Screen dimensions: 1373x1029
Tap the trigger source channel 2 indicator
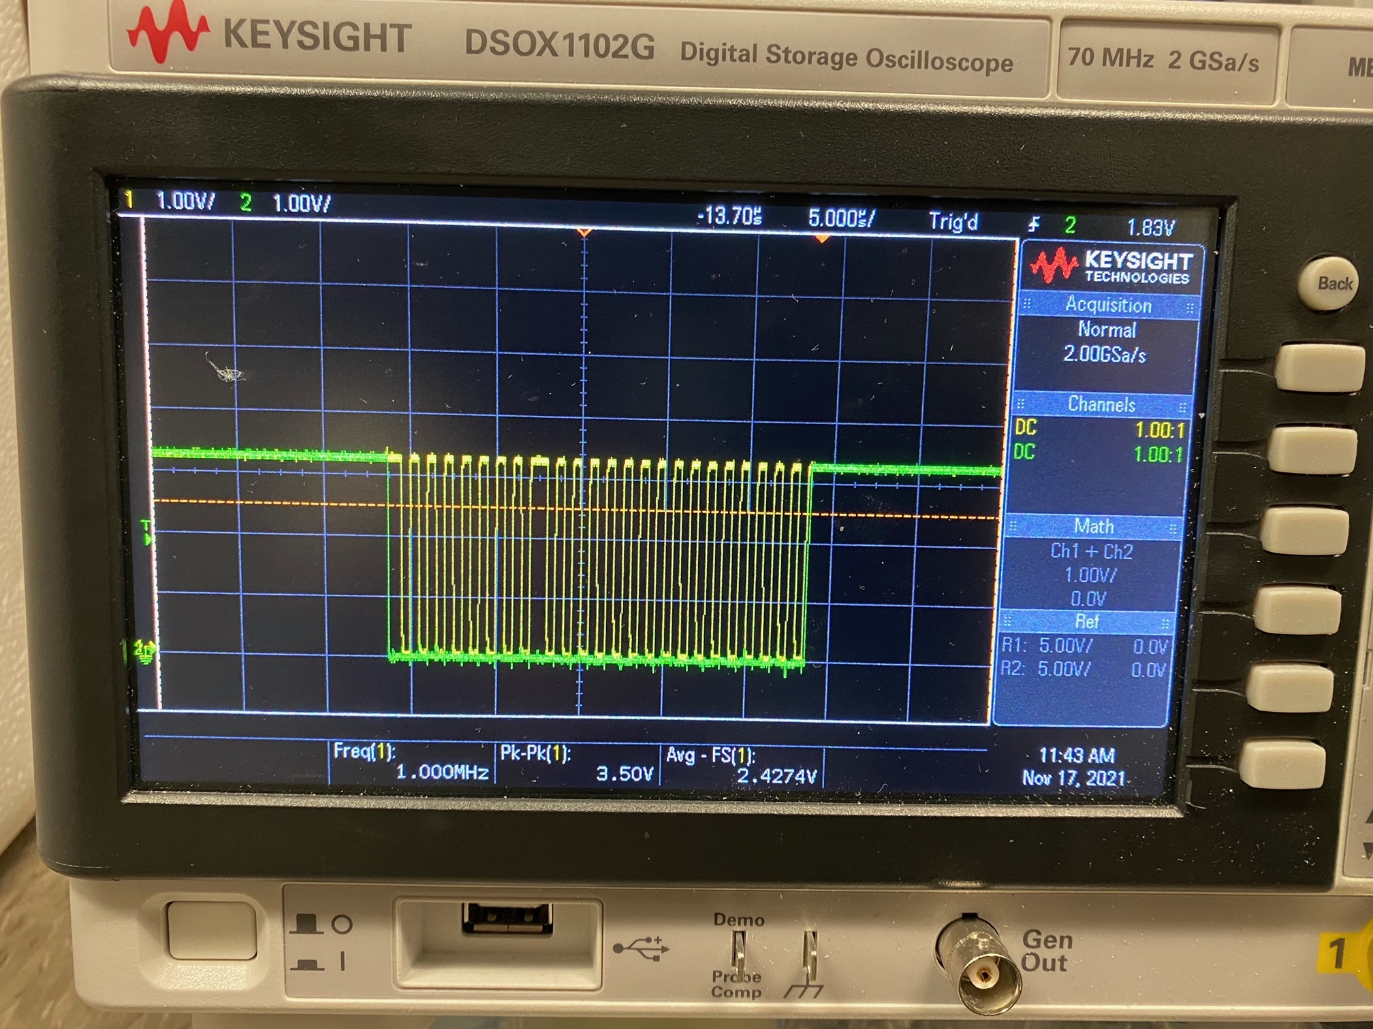(x=1070, y=225)
